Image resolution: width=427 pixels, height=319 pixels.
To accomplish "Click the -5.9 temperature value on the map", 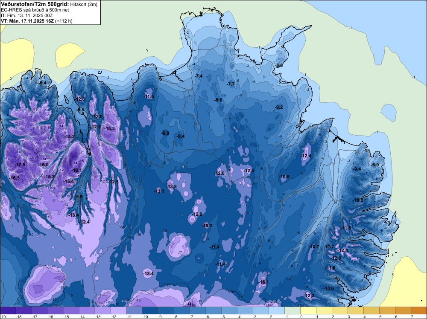I will pos(79,197).
